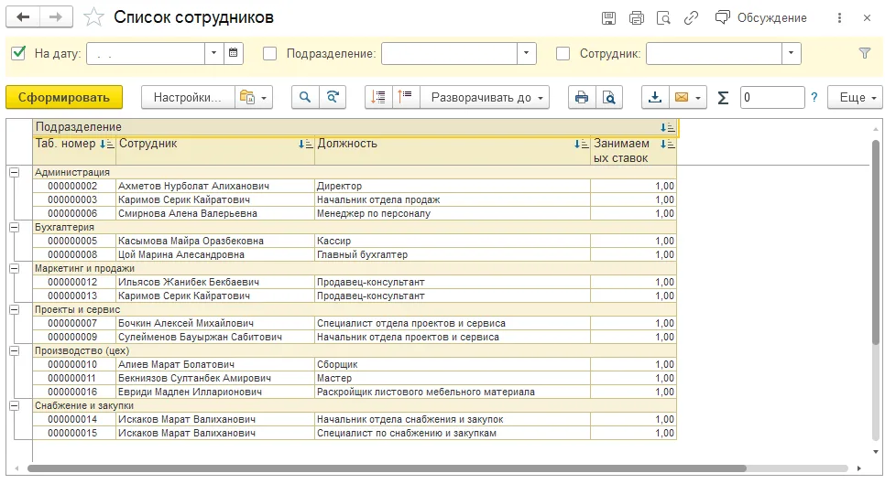The width and height of the screenshot is (885, 484).
Task: Copy link using the chain icon
Action: tap(691, 18)
